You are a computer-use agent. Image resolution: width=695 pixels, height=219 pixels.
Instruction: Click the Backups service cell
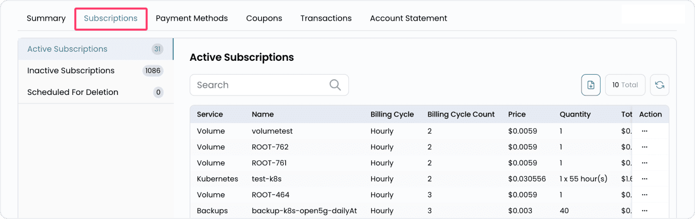click(212, 211)
